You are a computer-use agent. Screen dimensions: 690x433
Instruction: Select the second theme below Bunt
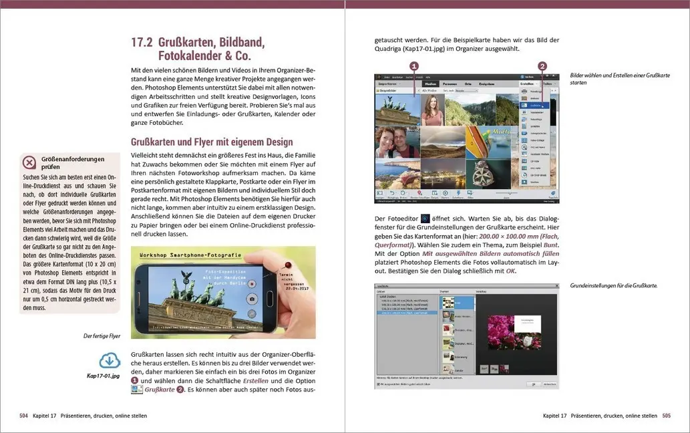[457, 316]
